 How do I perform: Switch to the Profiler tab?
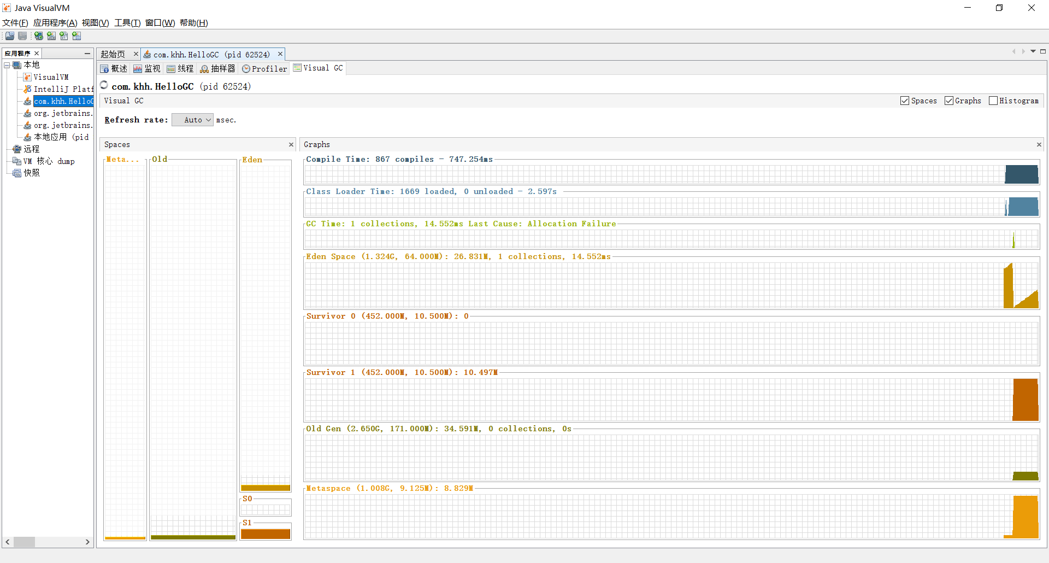[x=264, y=68]
